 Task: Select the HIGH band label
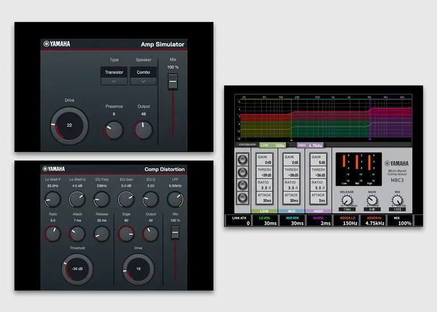pos(318,211)
